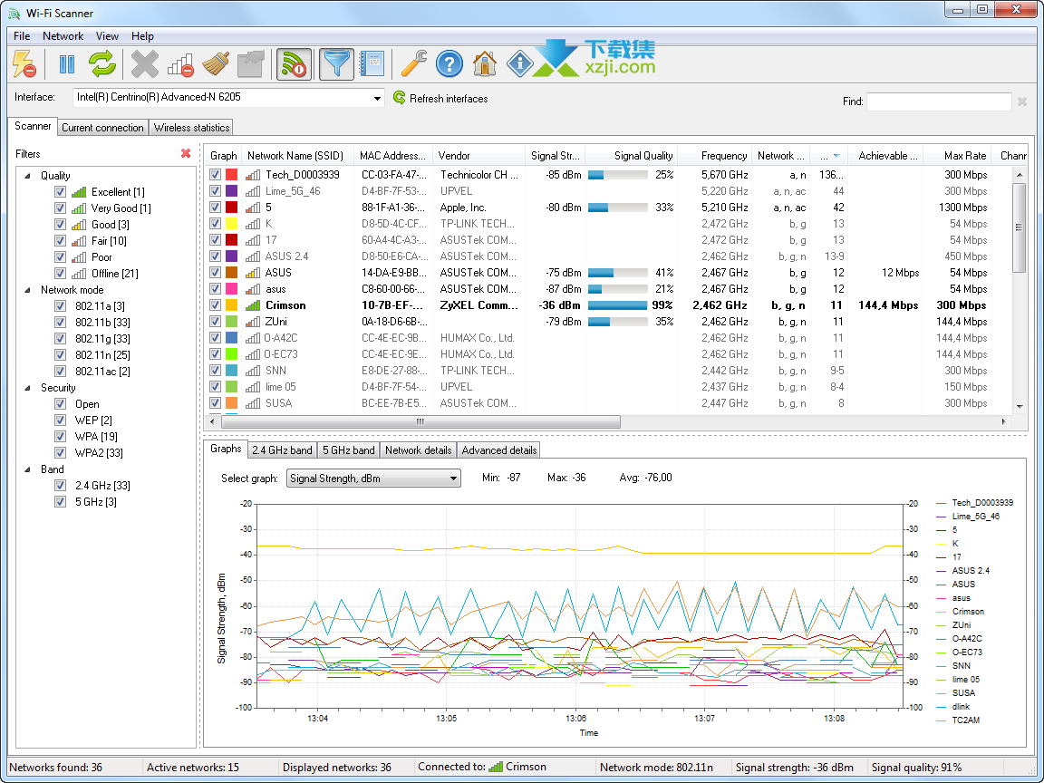The width and height of the screenshot is (1044, 783).
Task: Toggle the Wi-Fi alert icon
Action: (x=294, y=64)
